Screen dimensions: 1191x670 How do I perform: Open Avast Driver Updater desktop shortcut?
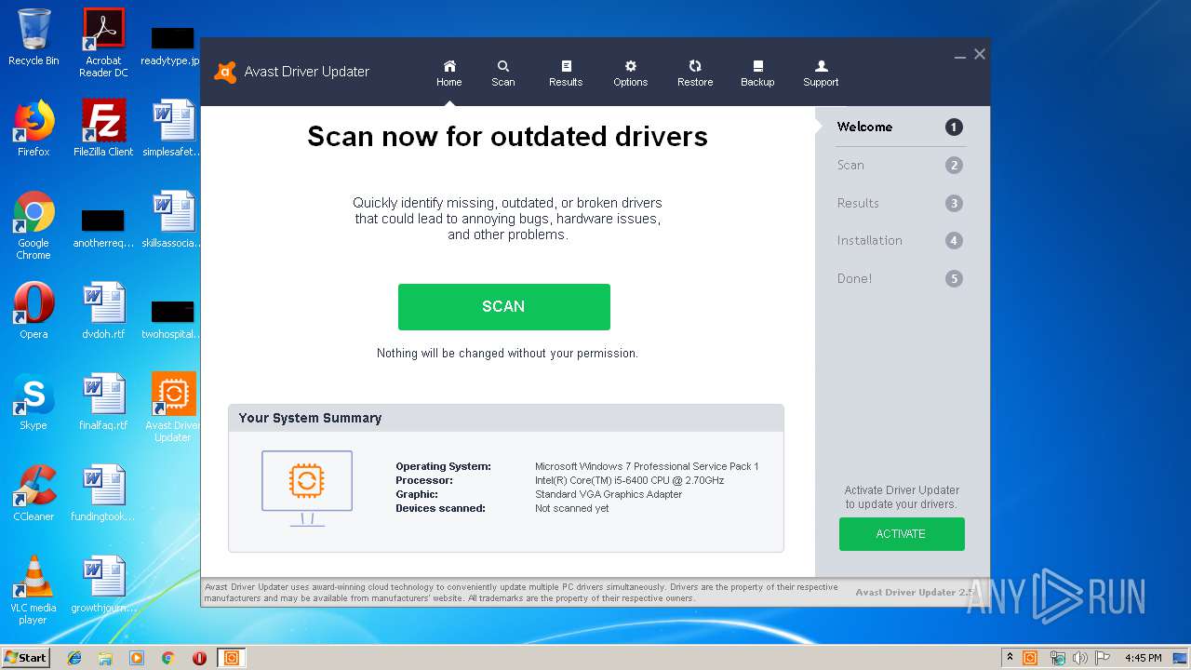click(173, 408)
